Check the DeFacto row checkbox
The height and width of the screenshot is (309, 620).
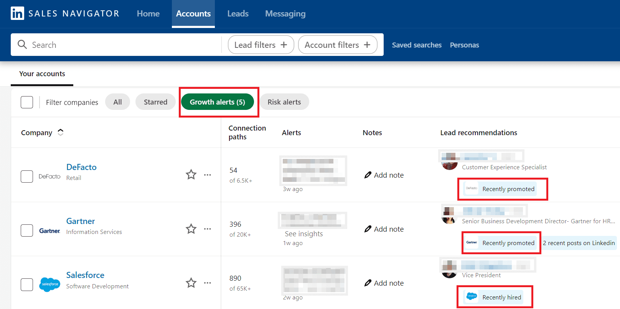tap(27, 177)
